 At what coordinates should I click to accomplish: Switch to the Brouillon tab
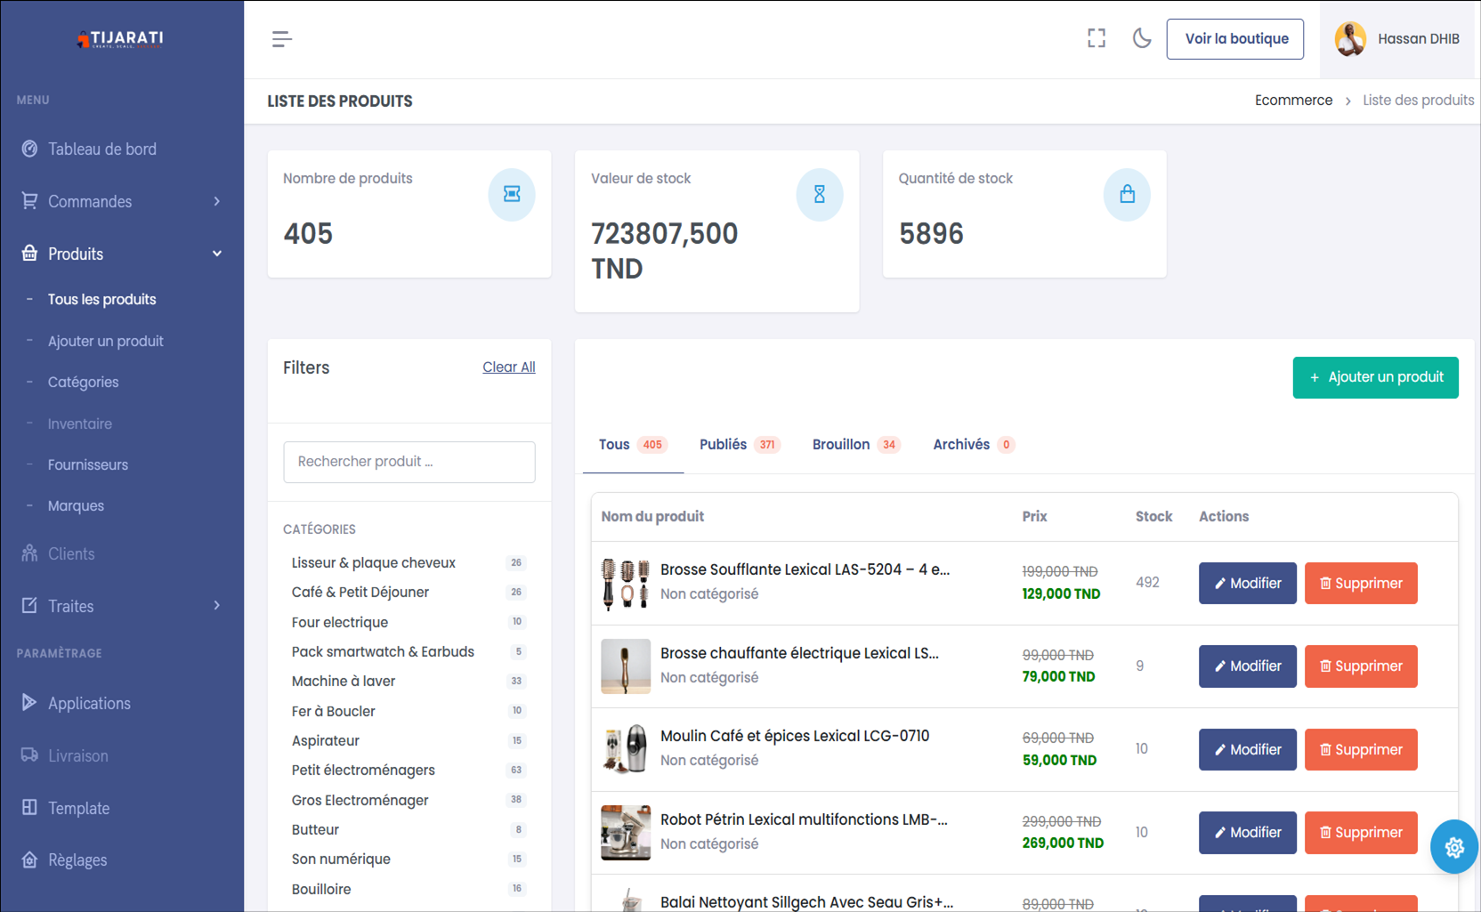856,445
